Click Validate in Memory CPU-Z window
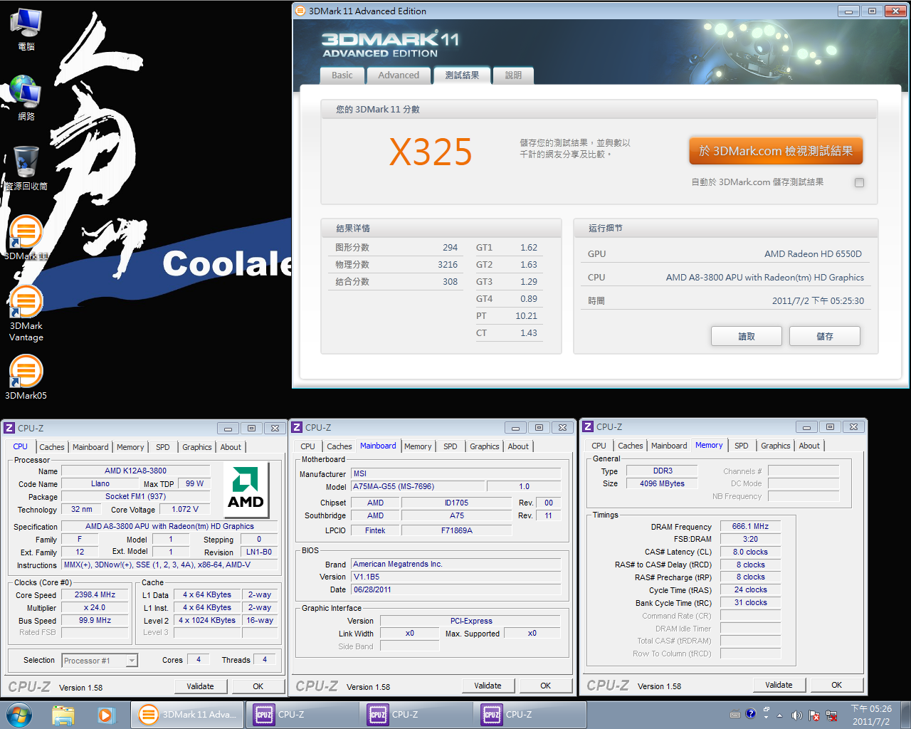 click(779, 685)
